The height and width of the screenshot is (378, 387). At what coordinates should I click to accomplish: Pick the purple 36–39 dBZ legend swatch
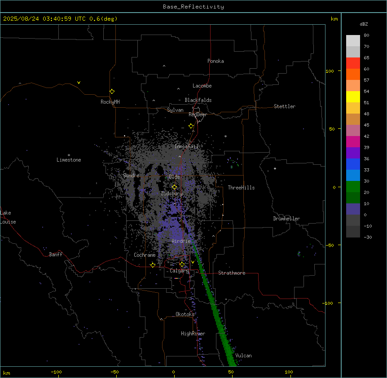pyautogui.click(x=353, y=153)
